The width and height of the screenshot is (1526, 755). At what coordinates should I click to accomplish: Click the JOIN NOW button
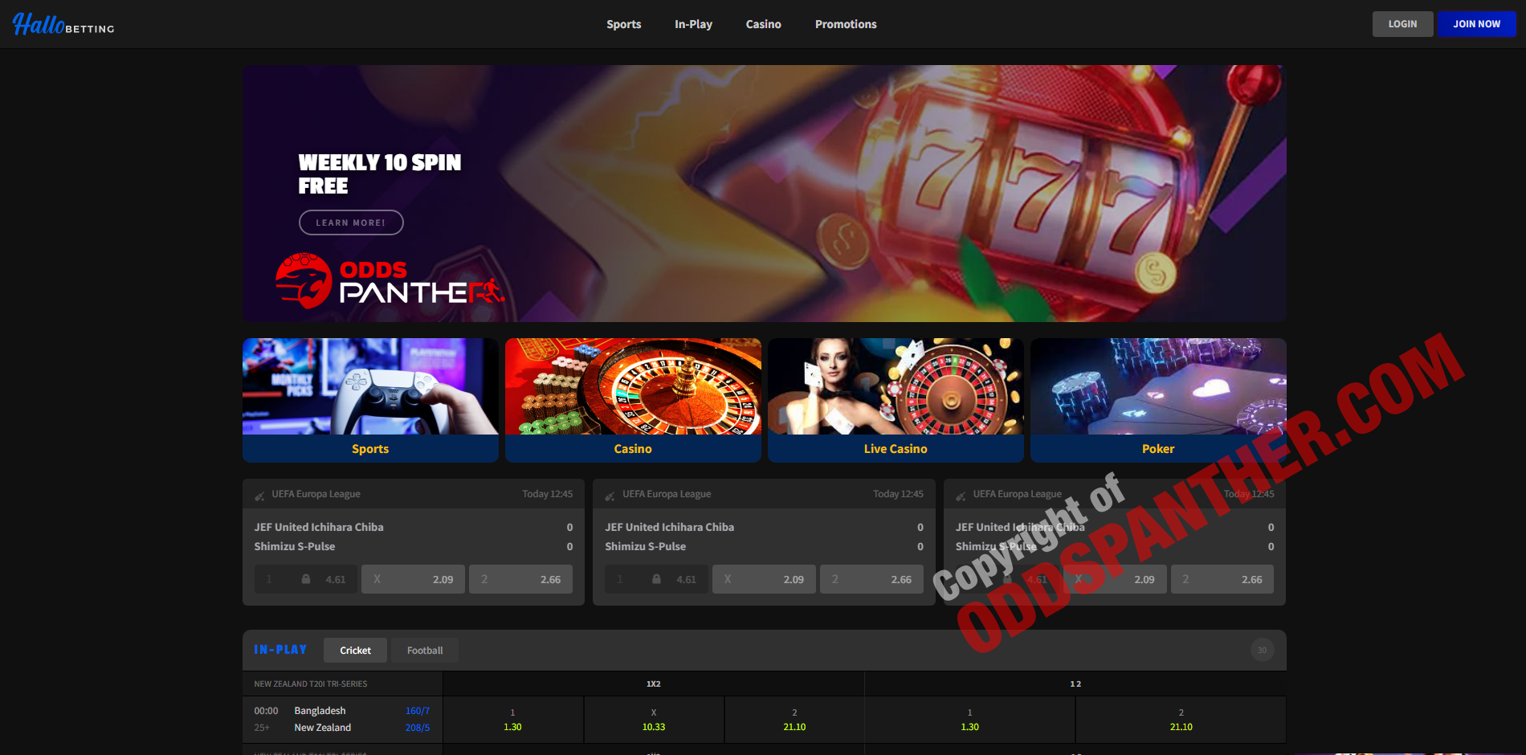point(1476,24)
